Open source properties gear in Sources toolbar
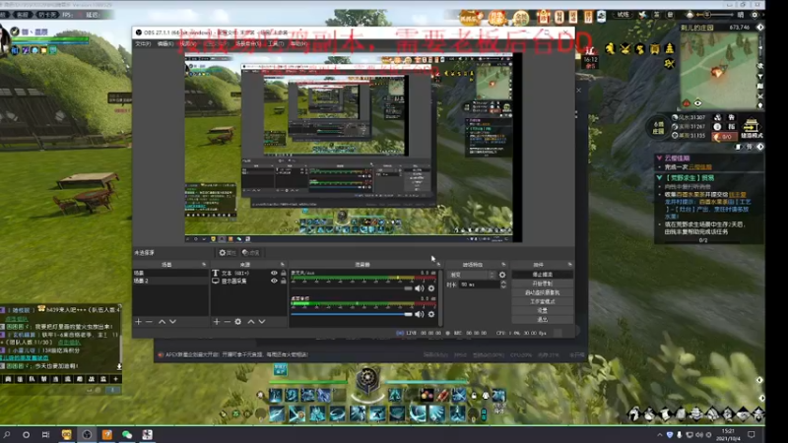 point(238,322)
